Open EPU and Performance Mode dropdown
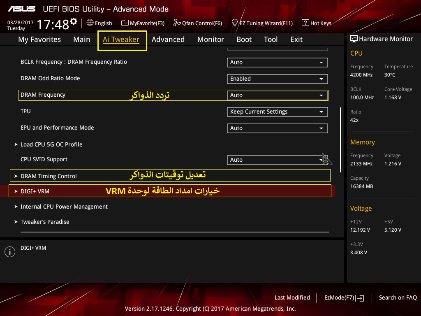This screenshot has width=421, height=316. click(x=278, y=128)
